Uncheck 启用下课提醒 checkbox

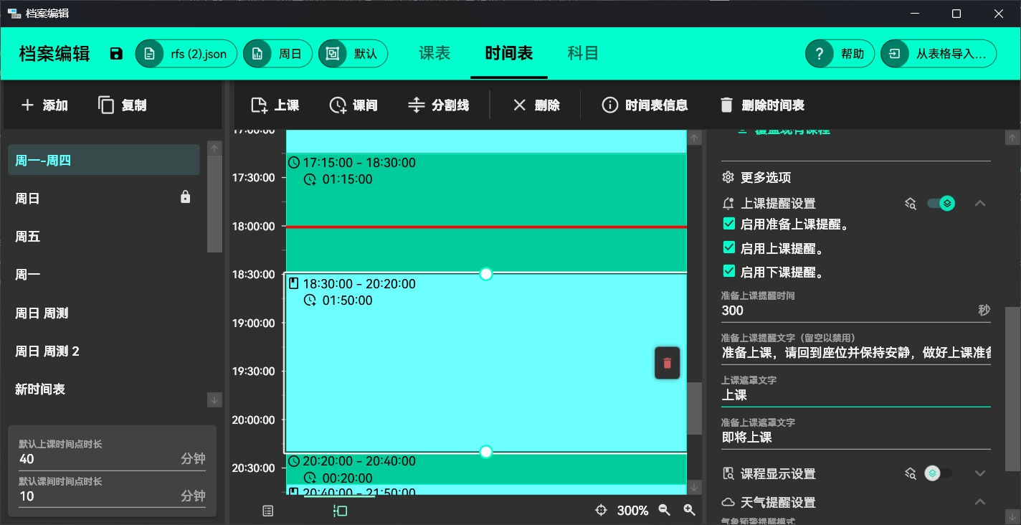729,271
